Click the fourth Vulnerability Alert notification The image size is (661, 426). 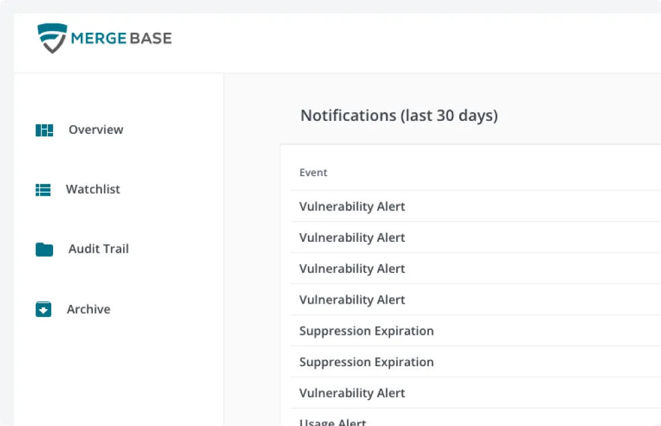(352, 300)
